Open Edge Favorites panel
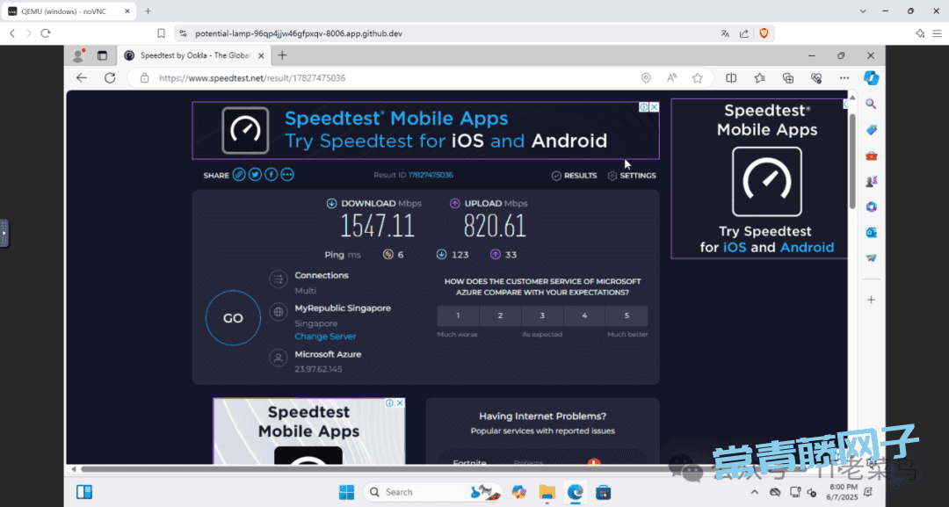The image size is (949, 507). 759,78
